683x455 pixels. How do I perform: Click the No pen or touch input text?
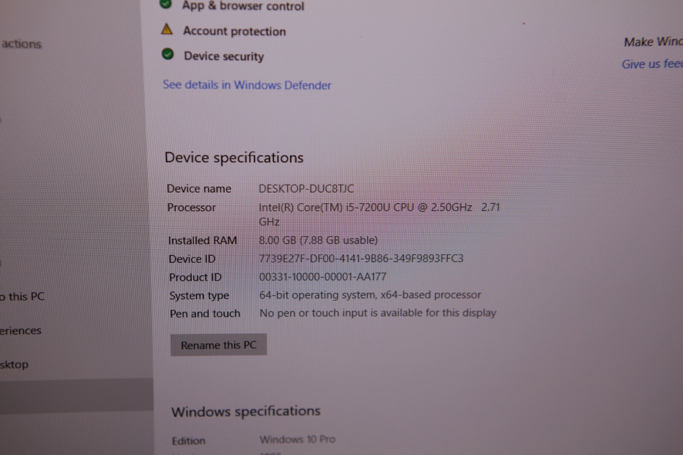coord(378,313)
